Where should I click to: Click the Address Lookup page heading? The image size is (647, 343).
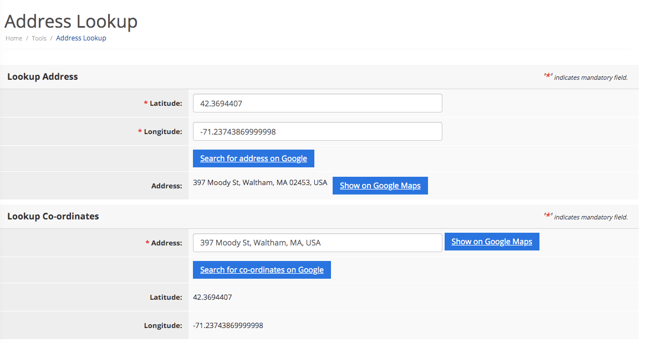[x=71, y=22]
